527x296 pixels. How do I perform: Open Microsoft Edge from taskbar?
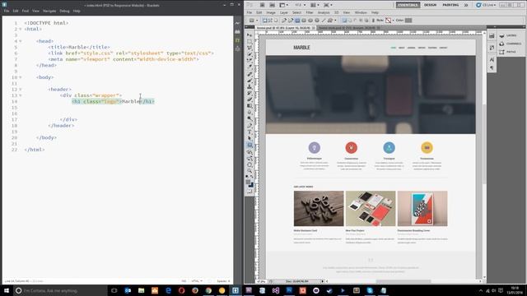[x=168, y=290]
